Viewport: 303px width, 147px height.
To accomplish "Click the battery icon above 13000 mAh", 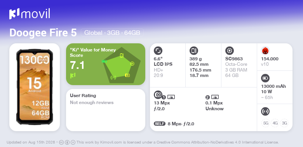I will click(265, 78).
